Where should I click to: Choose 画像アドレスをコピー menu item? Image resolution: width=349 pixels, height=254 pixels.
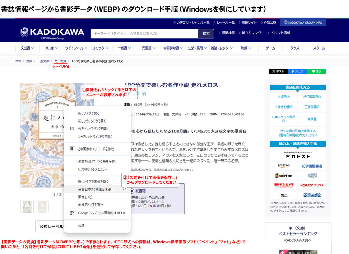(x=97, y=204)
